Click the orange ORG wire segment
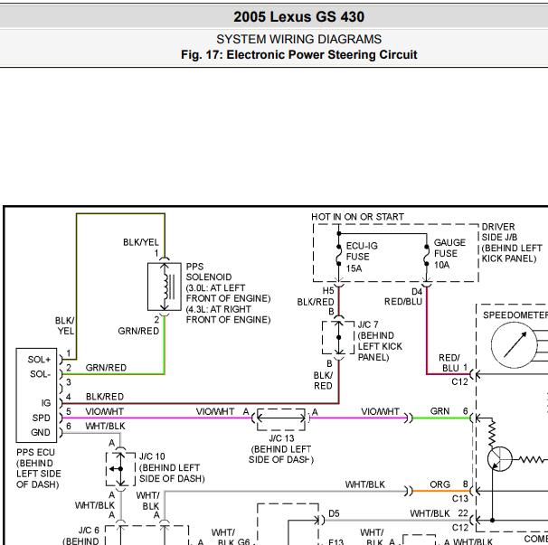The height and width of the screenshot is (545, 548). pyautogui.click(x=441, y=491)
